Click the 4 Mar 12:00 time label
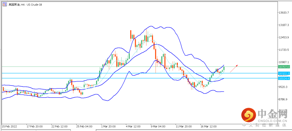The width and height of the screenshot is (292, 131). [x=133, y=126]
